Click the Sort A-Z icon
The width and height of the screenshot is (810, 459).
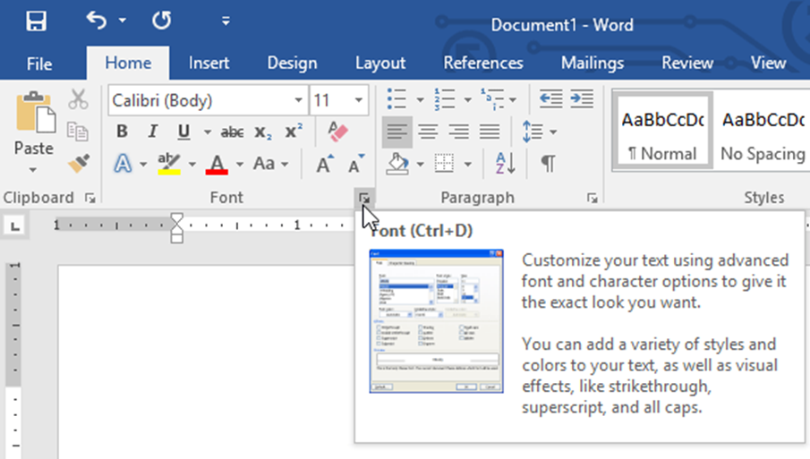(505, 164)
